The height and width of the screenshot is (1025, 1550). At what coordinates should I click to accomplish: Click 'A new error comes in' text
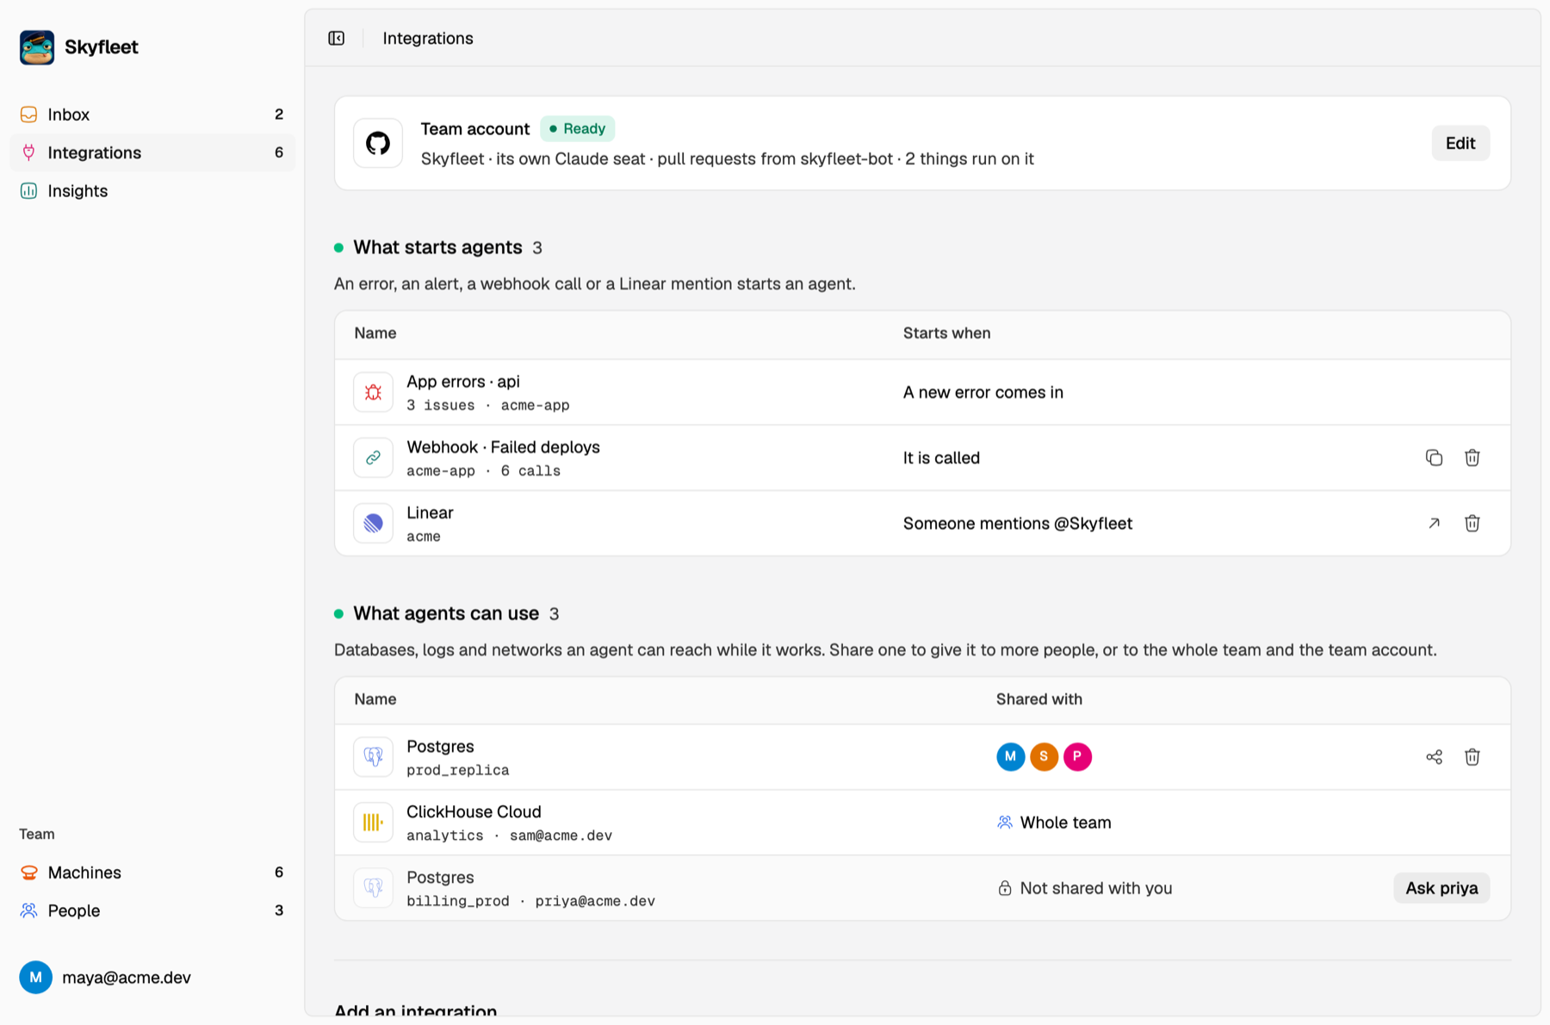click(x=983, y=393)
